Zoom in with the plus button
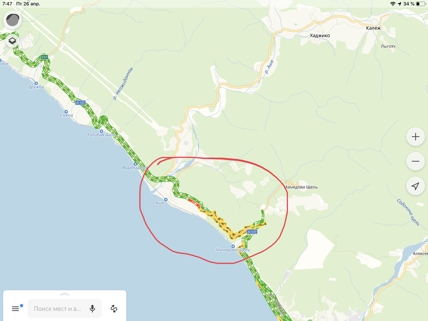Screen dimensions: 428x321 click(x=416, y=137)
